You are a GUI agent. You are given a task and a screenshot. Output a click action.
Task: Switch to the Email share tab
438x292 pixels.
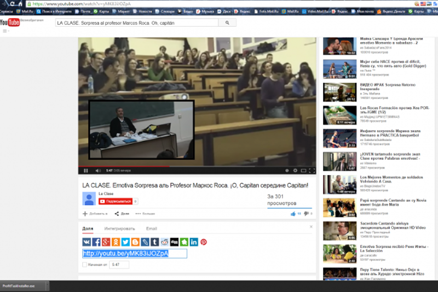tap(151, 228)
